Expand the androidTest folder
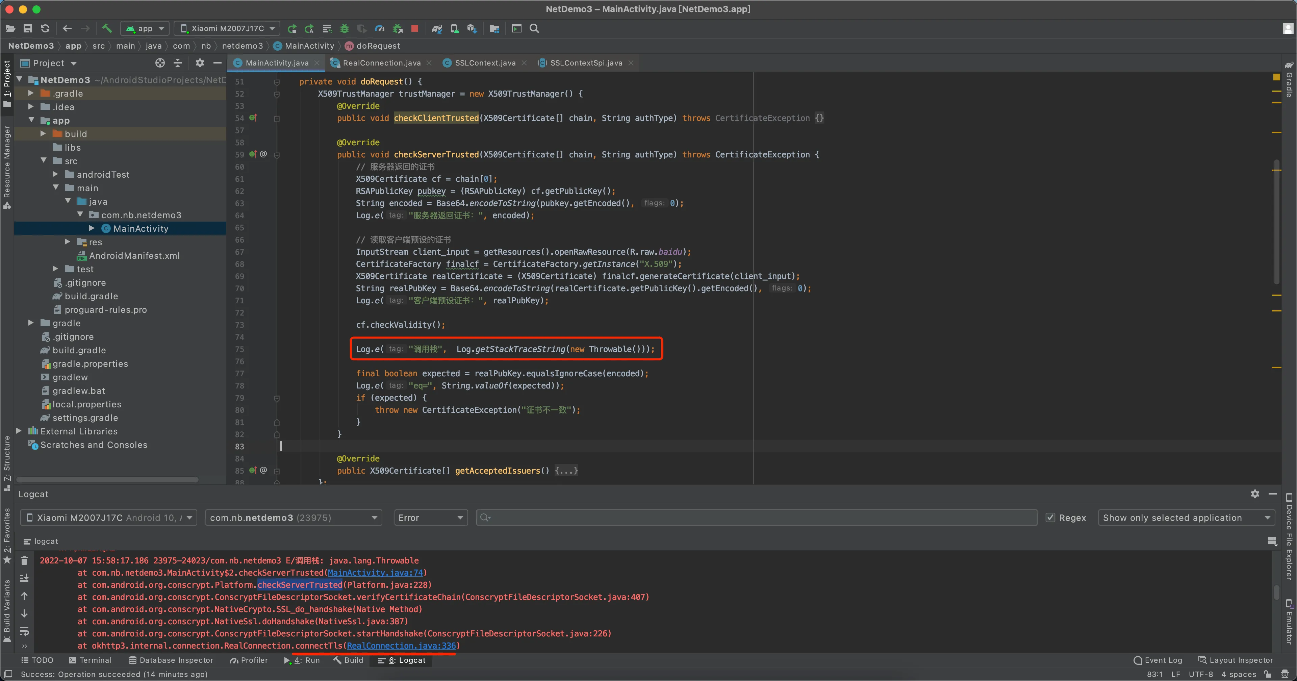Image resolution: width=1297 pixels, height=681 pixels. [55, 174]
